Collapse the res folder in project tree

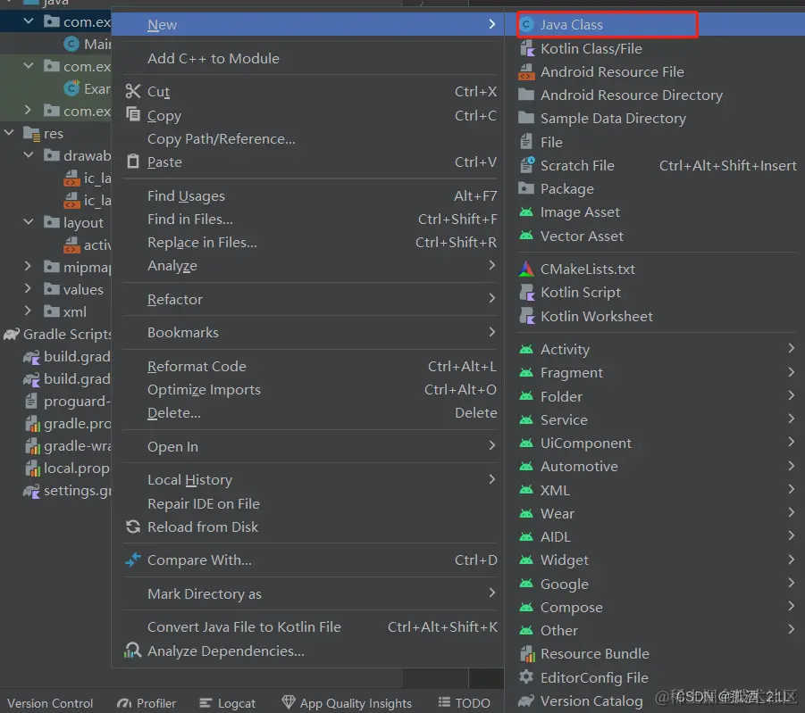[x=9, y=132]
